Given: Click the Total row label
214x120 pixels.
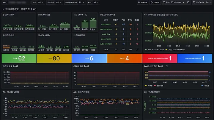Looking at the screenshot, I should tap(106, 50).
